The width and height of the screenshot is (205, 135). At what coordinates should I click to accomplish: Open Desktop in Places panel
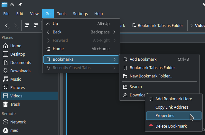click(29, 54)
